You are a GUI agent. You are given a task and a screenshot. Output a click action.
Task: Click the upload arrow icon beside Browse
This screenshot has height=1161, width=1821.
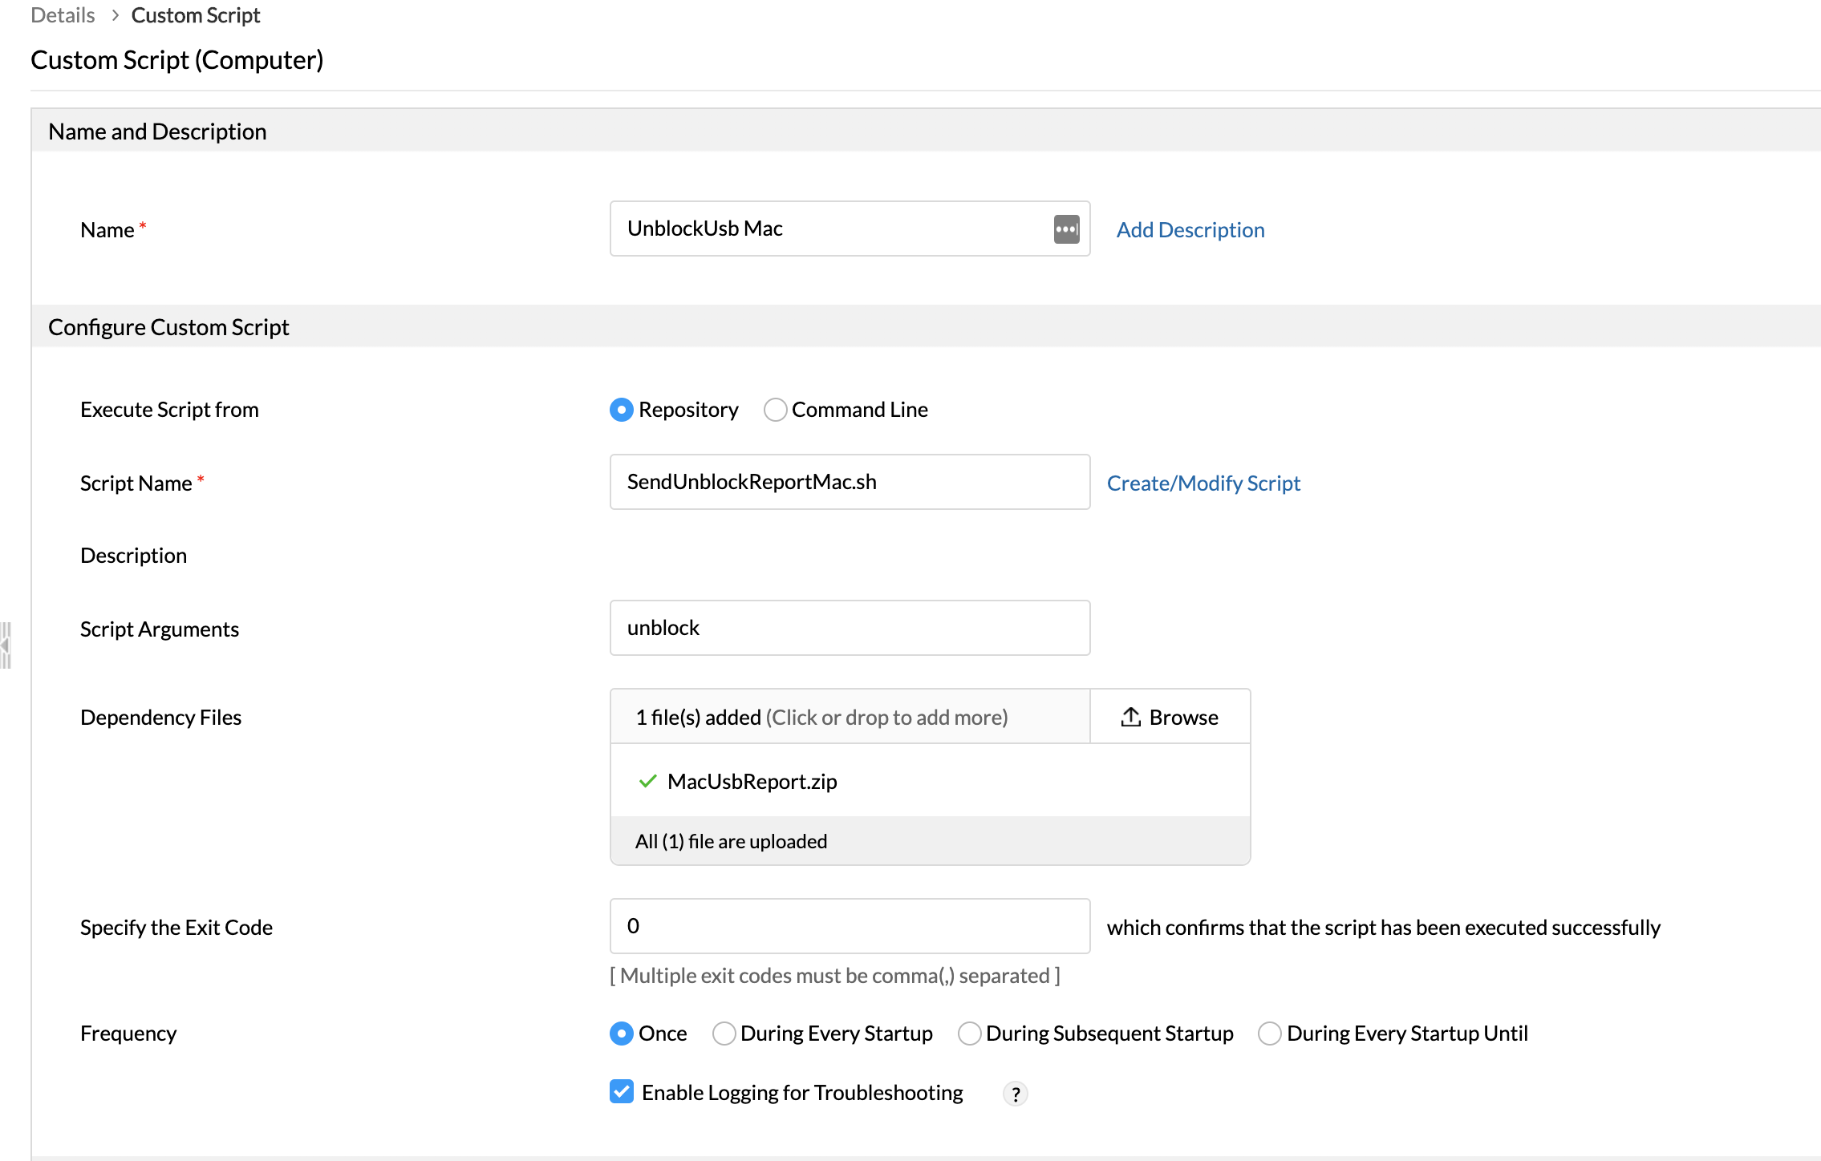[x=1130, y=717]
